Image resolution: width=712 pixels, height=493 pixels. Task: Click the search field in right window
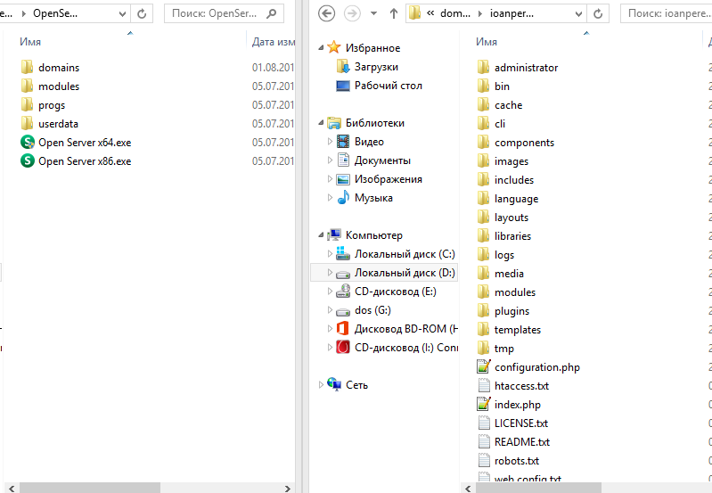(664, 14)
